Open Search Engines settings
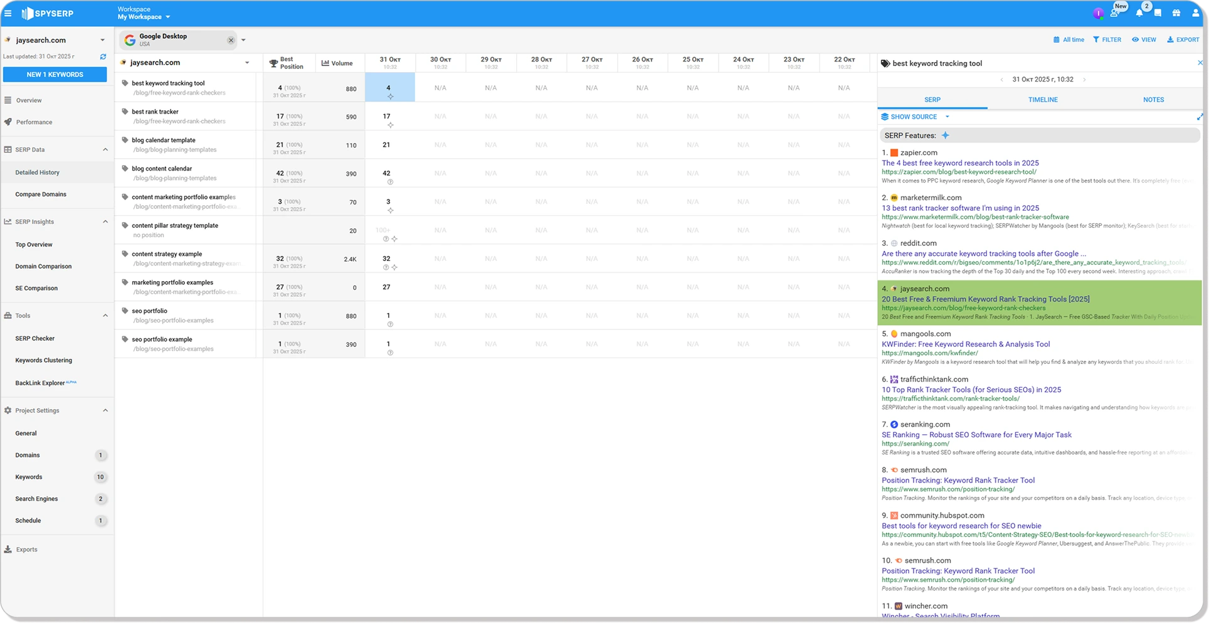 [36, 499]
